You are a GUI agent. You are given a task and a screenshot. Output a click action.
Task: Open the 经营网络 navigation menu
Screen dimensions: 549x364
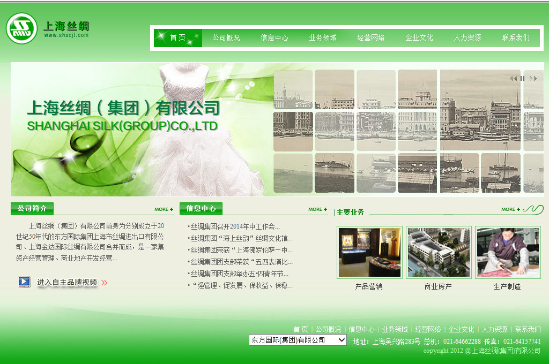(371, 38)
